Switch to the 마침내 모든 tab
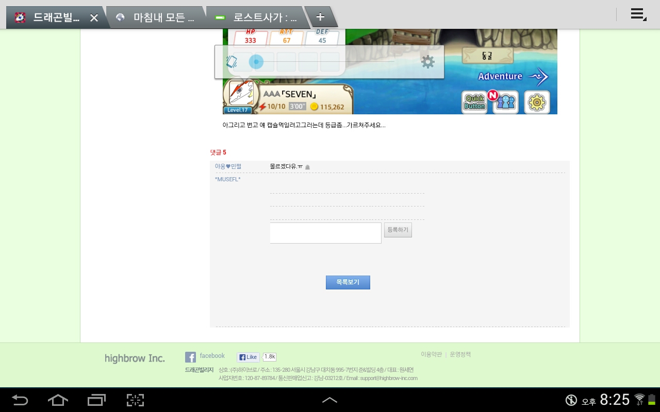660x412 pixels. [157, 18]
